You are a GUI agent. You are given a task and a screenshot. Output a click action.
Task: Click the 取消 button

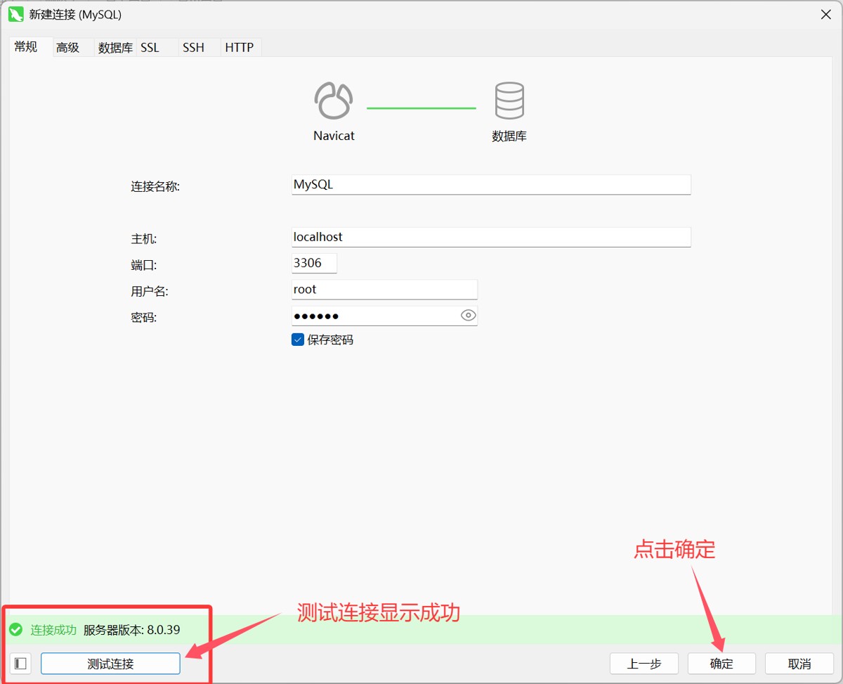[799, 664]
